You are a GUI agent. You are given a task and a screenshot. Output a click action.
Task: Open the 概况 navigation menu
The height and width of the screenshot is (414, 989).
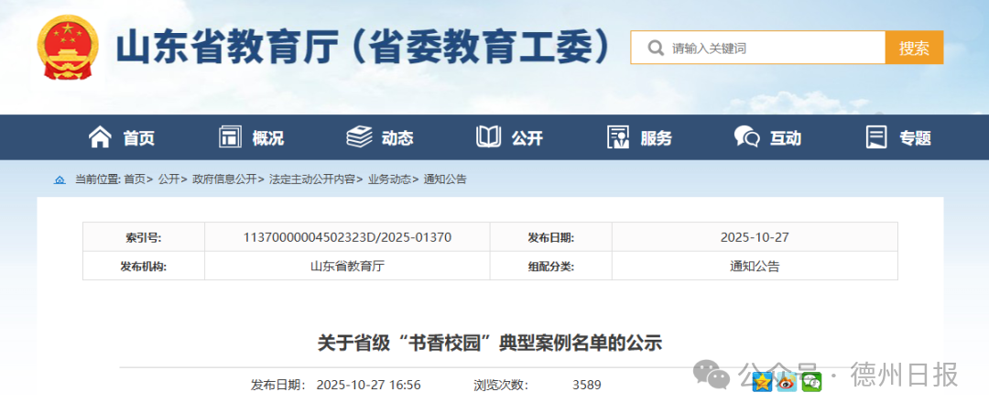pyautogui.click(x=267, y=138)
